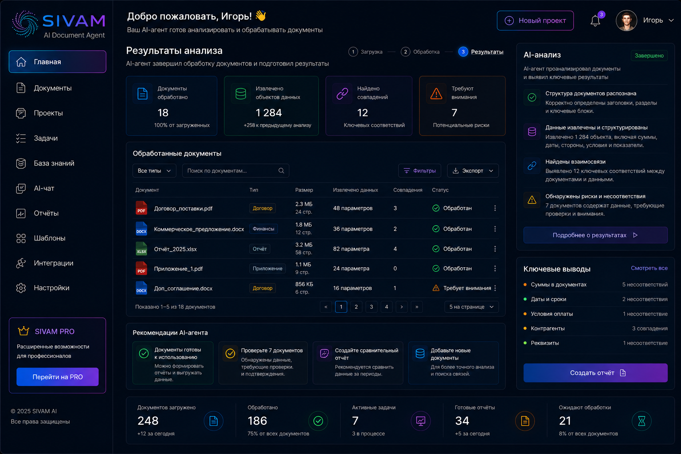Click the Добавьте новые документы database icon
Image resolution: width=681 pixels, height=454 pixels.
pyautogui.click(x=420, y=353)
